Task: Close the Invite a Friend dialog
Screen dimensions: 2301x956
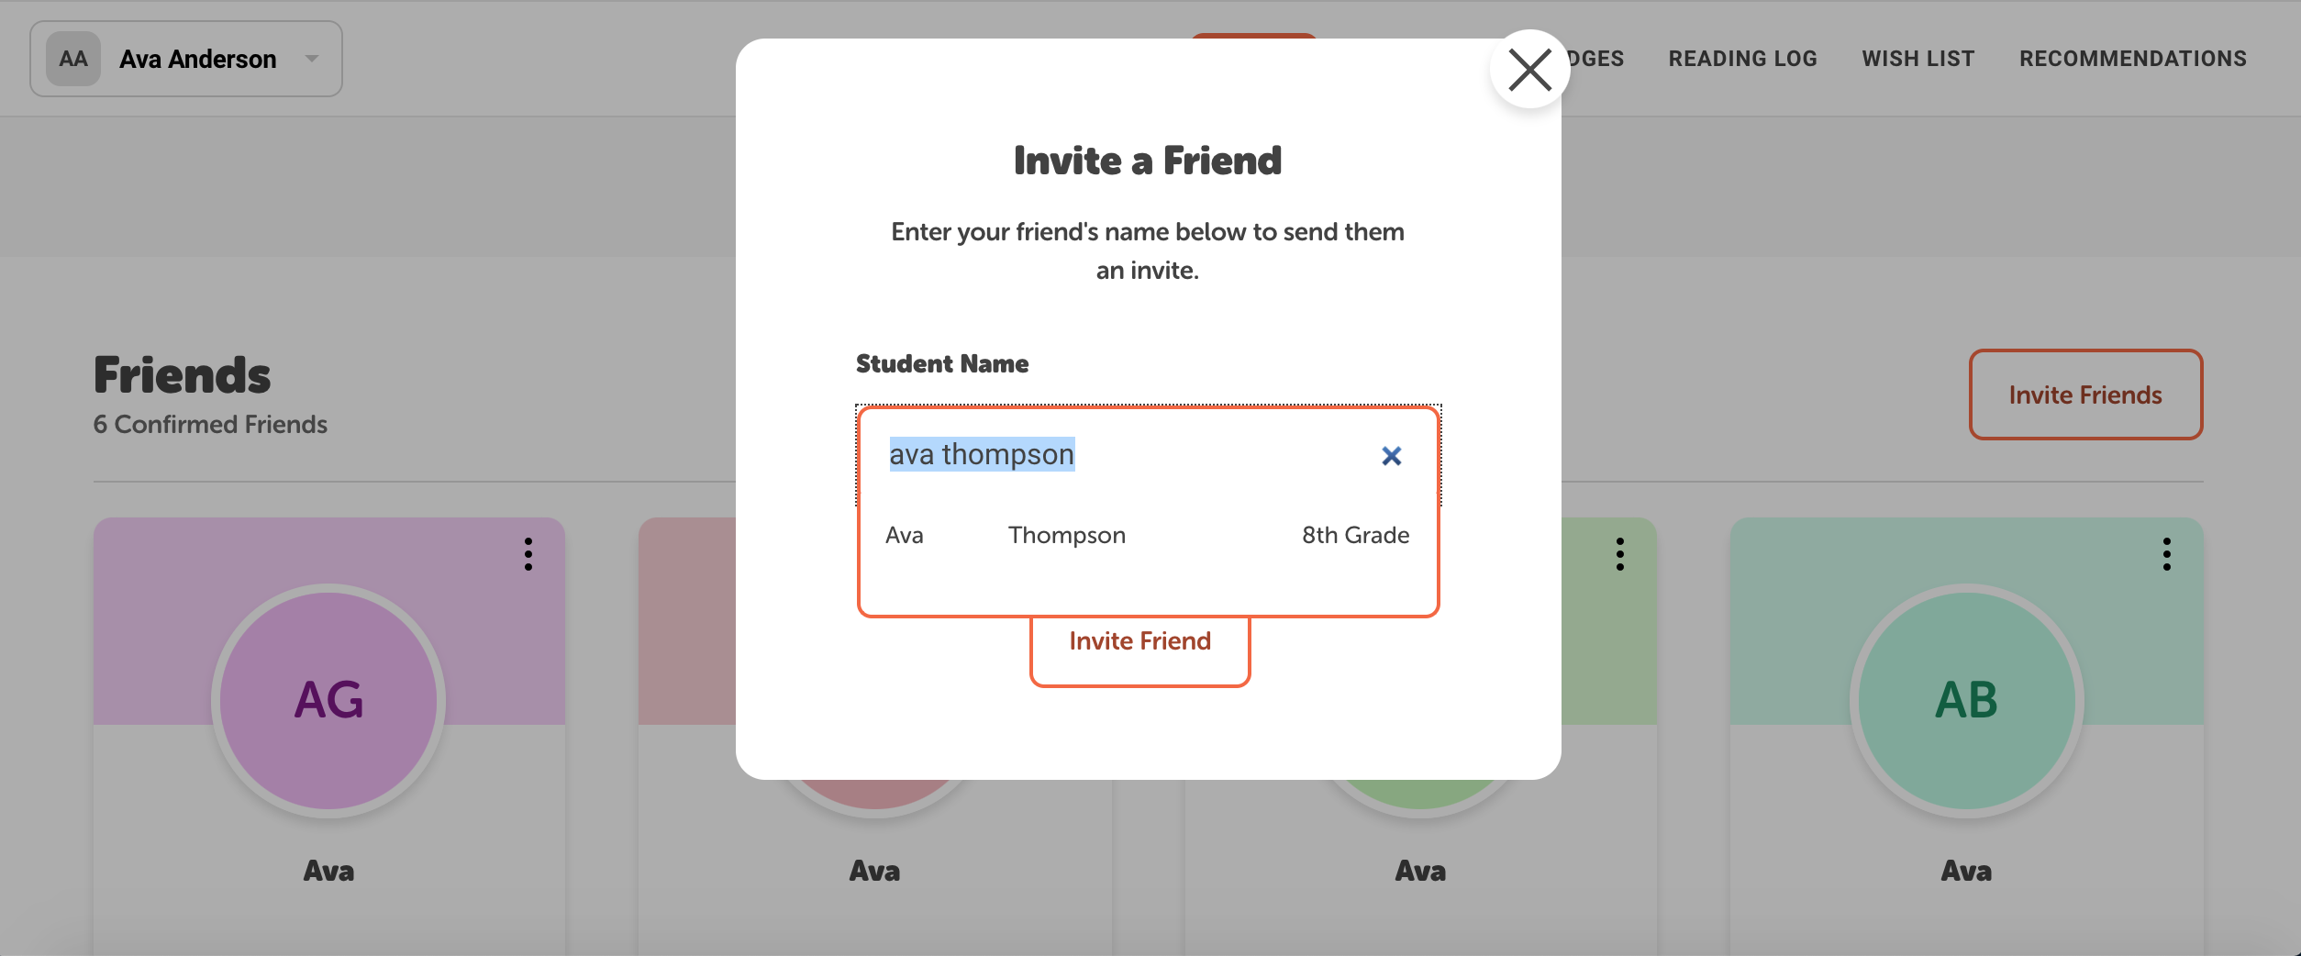Action: click(x=1528, y=68)
